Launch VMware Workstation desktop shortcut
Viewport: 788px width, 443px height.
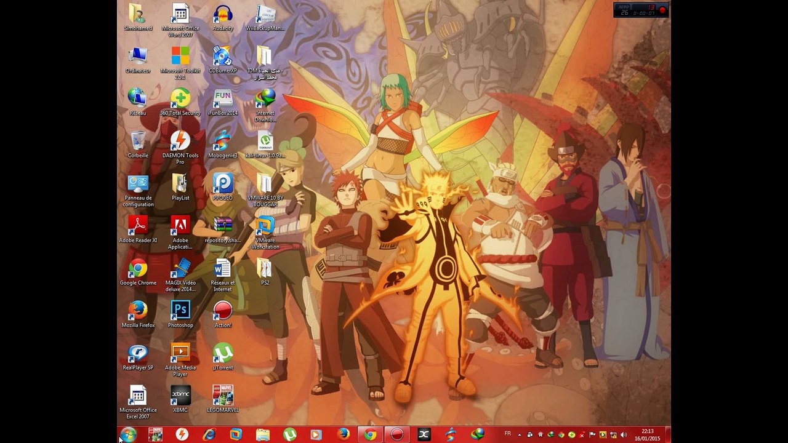pos(265,233)
